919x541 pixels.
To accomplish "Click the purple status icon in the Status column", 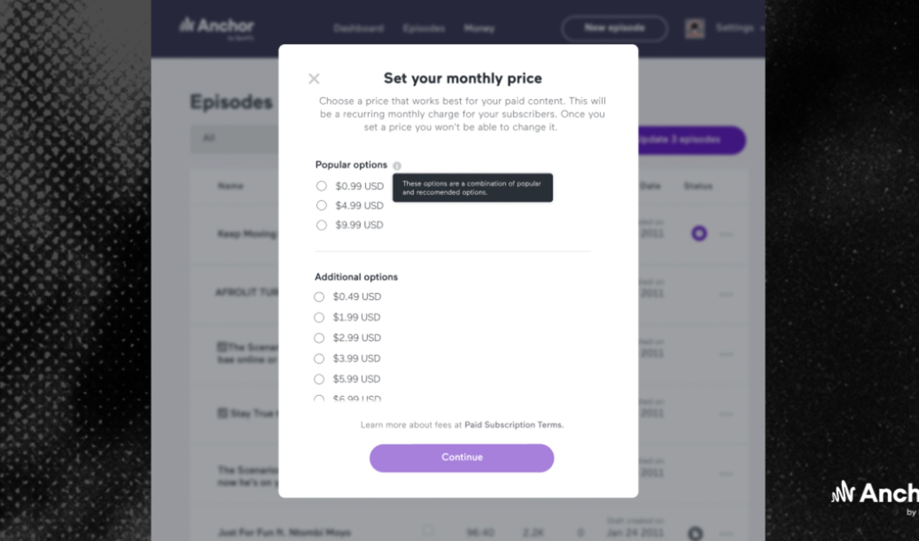I will pyautogui.click(x=699, y=233).
